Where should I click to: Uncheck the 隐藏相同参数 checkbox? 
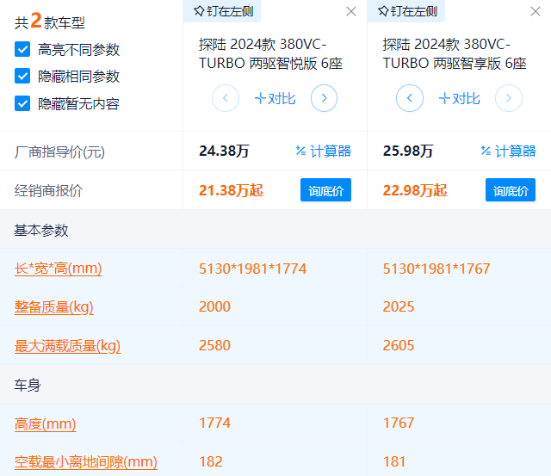click(x=22, y=76)
